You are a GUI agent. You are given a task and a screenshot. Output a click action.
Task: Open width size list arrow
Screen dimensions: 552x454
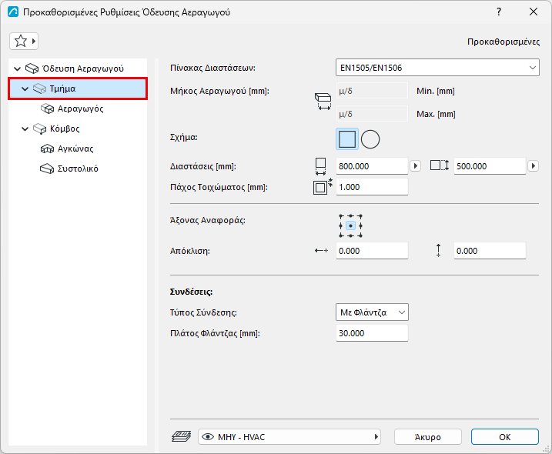pos(416,165)
